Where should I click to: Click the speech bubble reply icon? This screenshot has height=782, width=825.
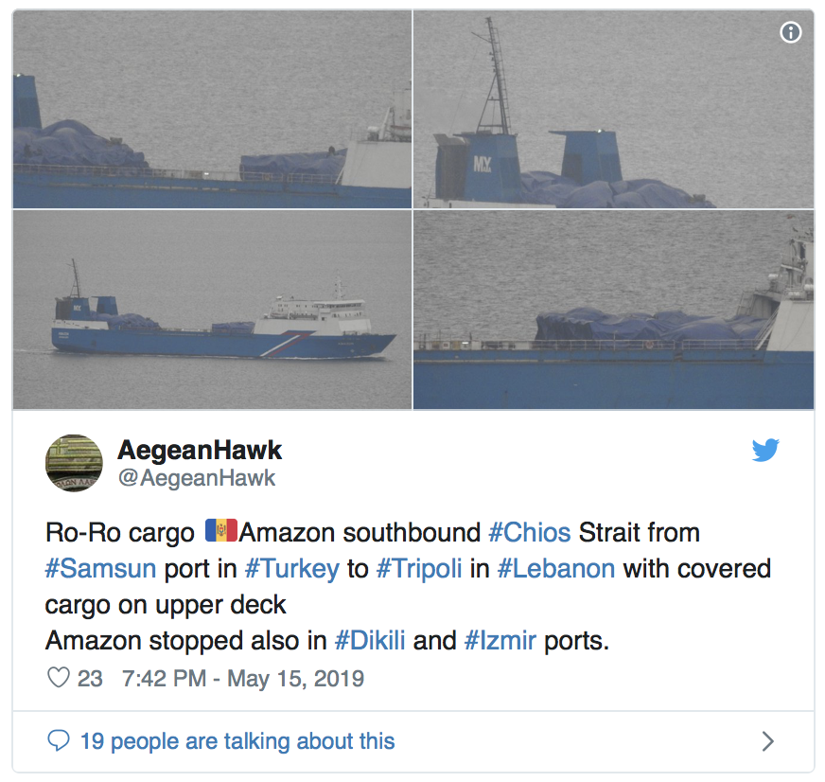pyautogui.click(x=59, y=740)
